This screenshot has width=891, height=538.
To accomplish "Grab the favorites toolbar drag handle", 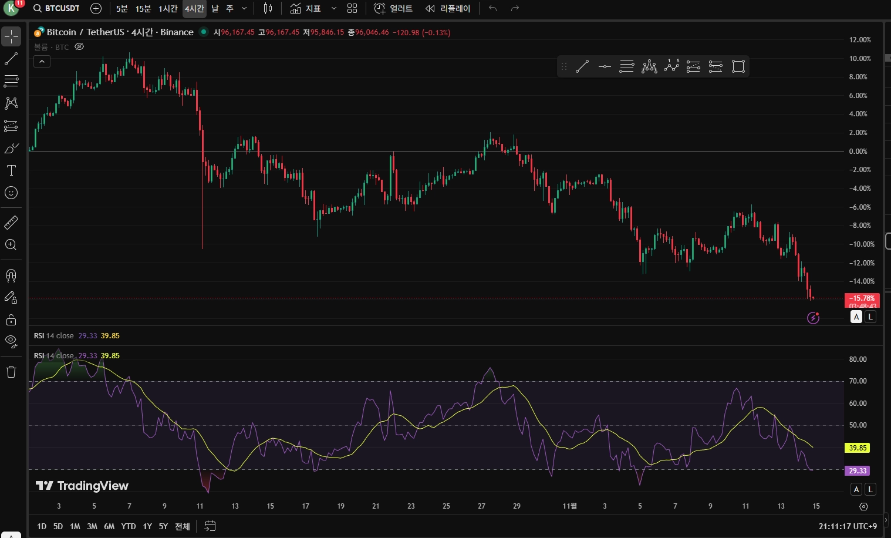I will [x=564, y=66].
